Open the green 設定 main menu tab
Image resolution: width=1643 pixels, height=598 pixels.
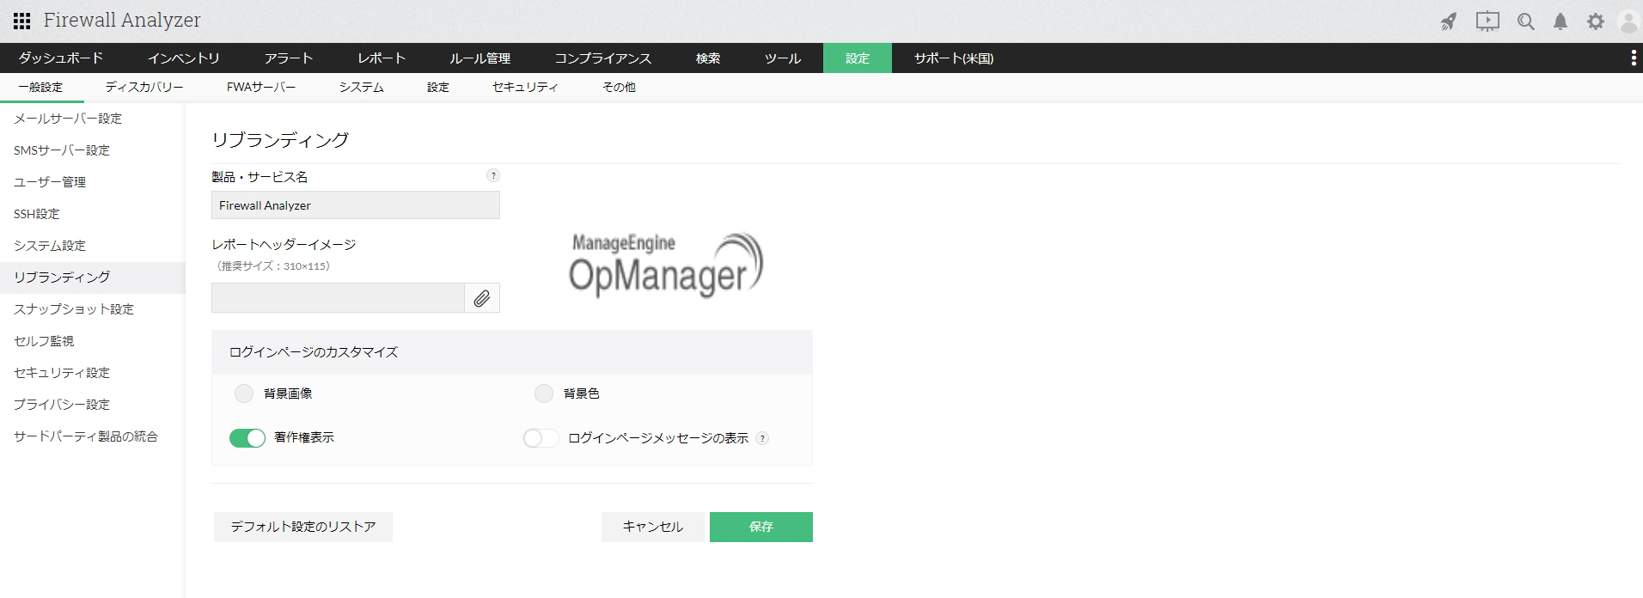click(858, 58)
